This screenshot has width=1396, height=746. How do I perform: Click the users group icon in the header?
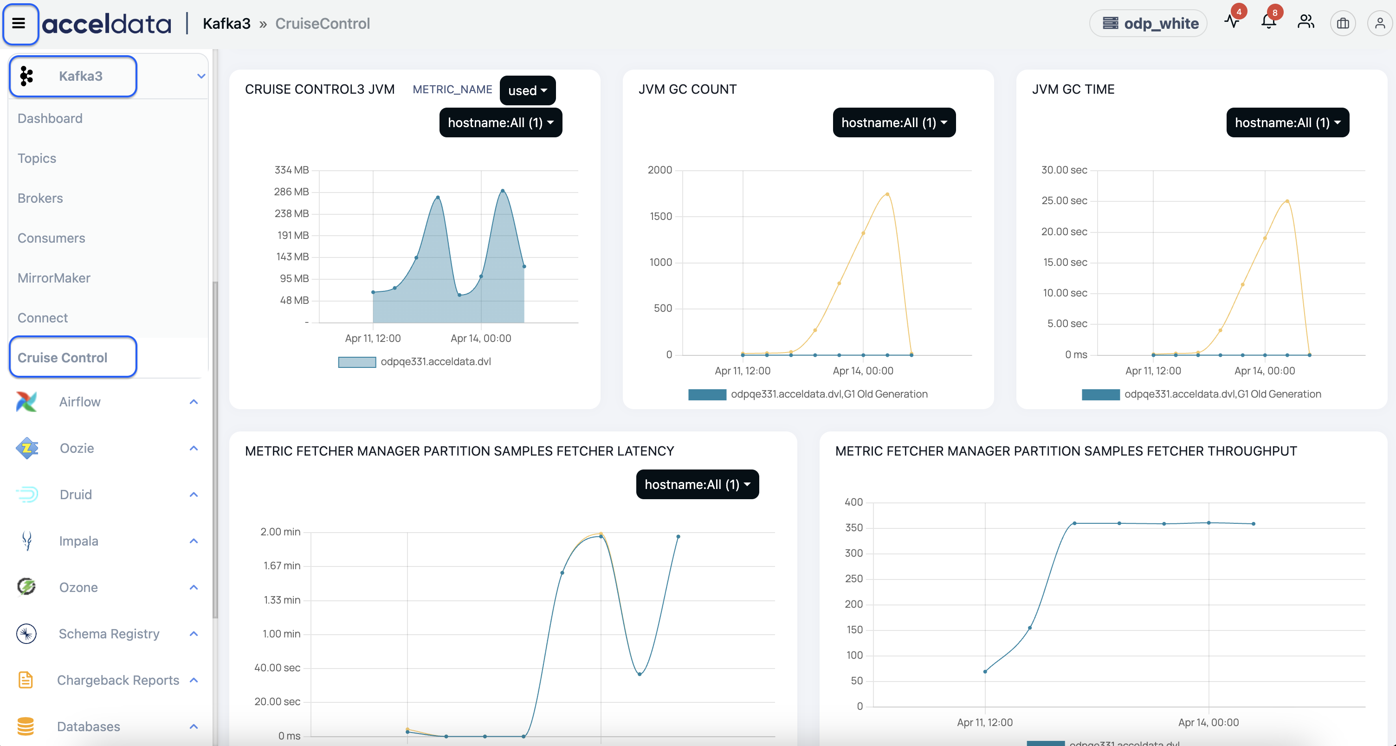coord(1306,23)
